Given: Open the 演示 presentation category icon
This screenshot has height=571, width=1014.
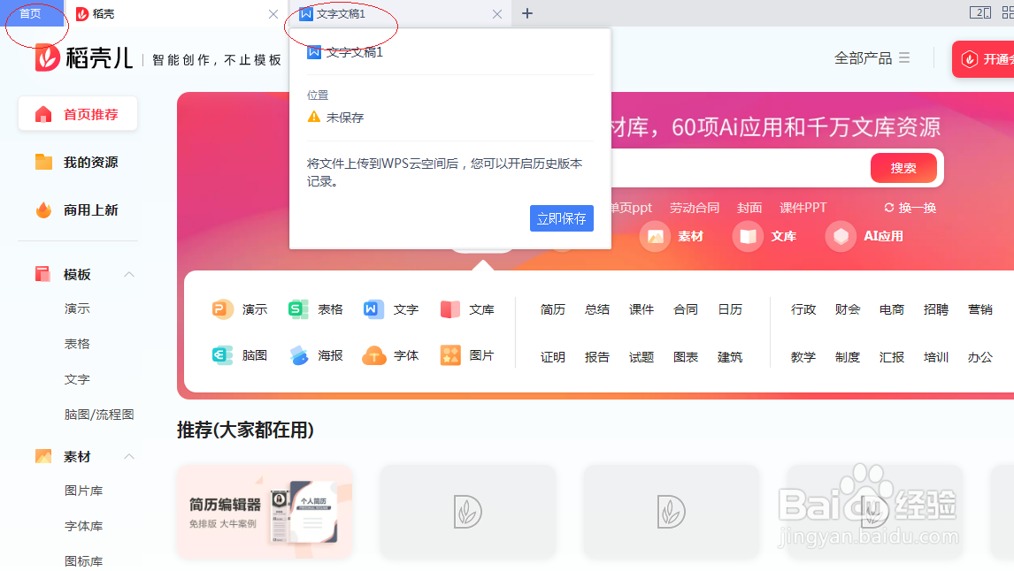Looking at the screenshot, I should [x=222, y=309].
